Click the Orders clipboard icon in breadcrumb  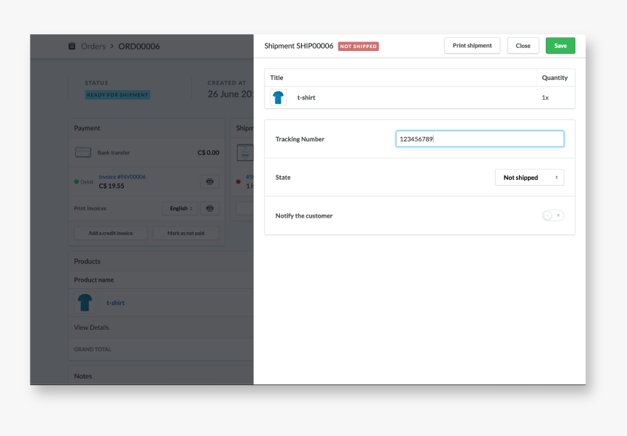click(x=71, y=46)
